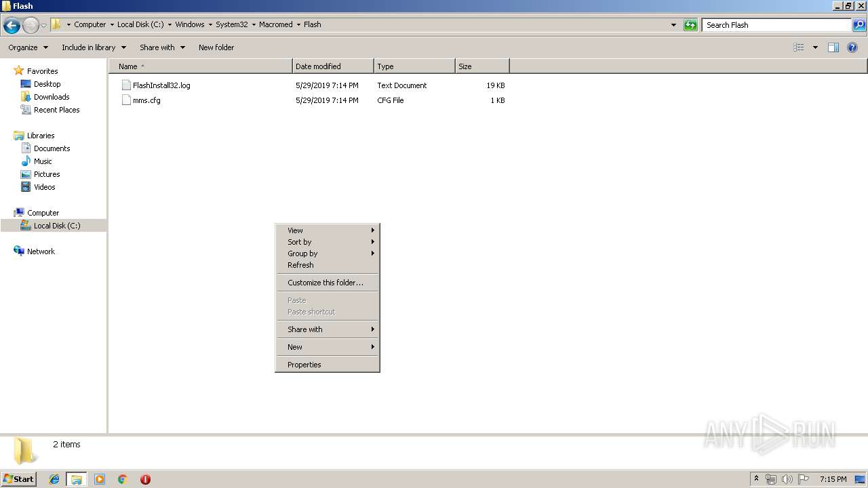This screenshot has width=868, height=488.
Task: Sort by the Type column header
Action: 414,66
